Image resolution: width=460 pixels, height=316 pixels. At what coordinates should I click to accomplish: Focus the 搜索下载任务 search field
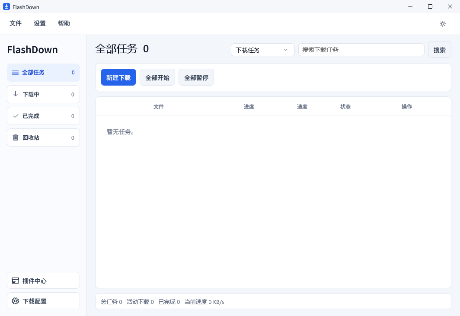pos(361,50)
